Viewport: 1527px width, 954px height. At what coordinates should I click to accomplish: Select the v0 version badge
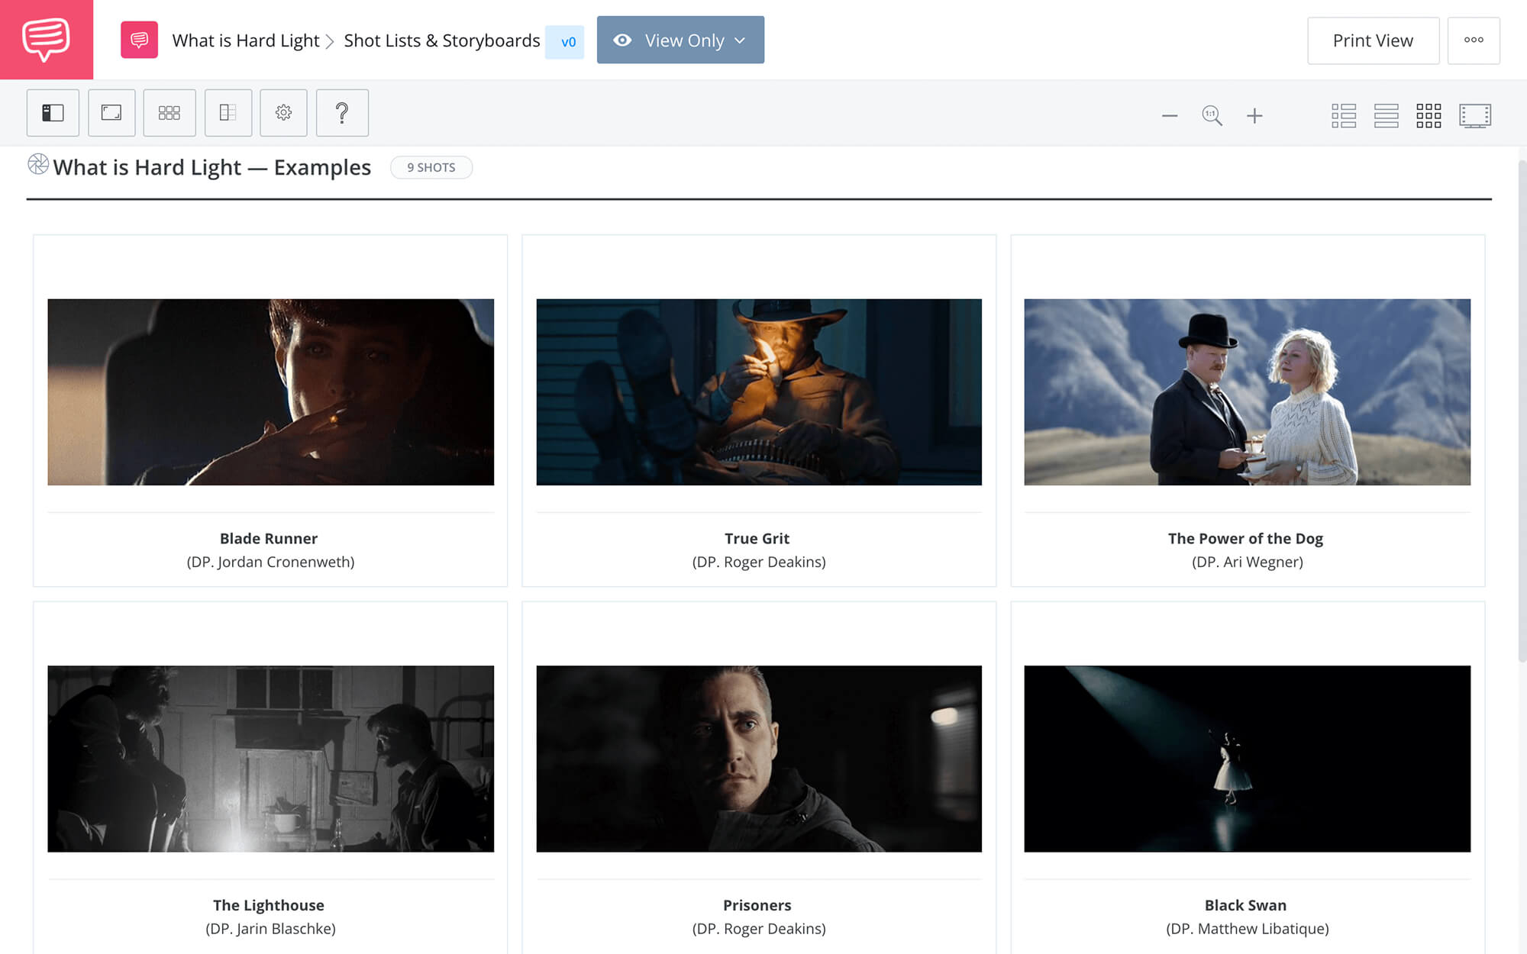coord(565,41)
